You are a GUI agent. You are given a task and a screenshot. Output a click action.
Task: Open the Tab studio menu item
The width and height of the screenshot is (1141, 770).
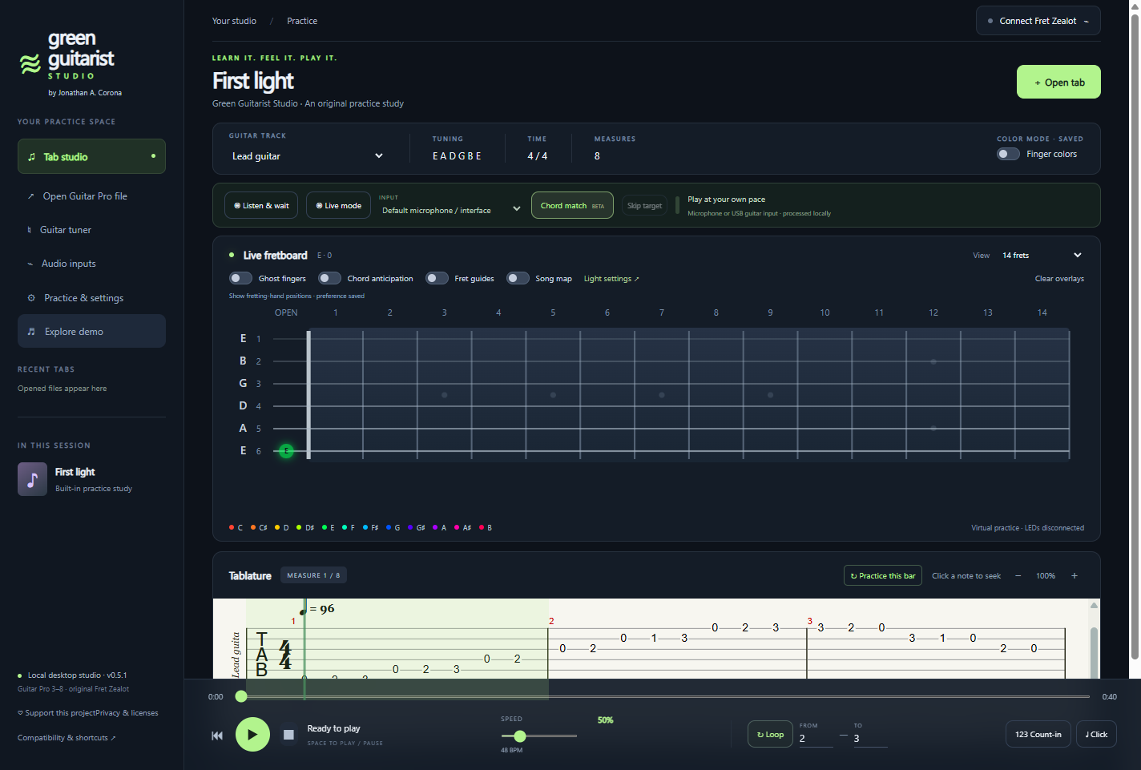pos(91,156)
